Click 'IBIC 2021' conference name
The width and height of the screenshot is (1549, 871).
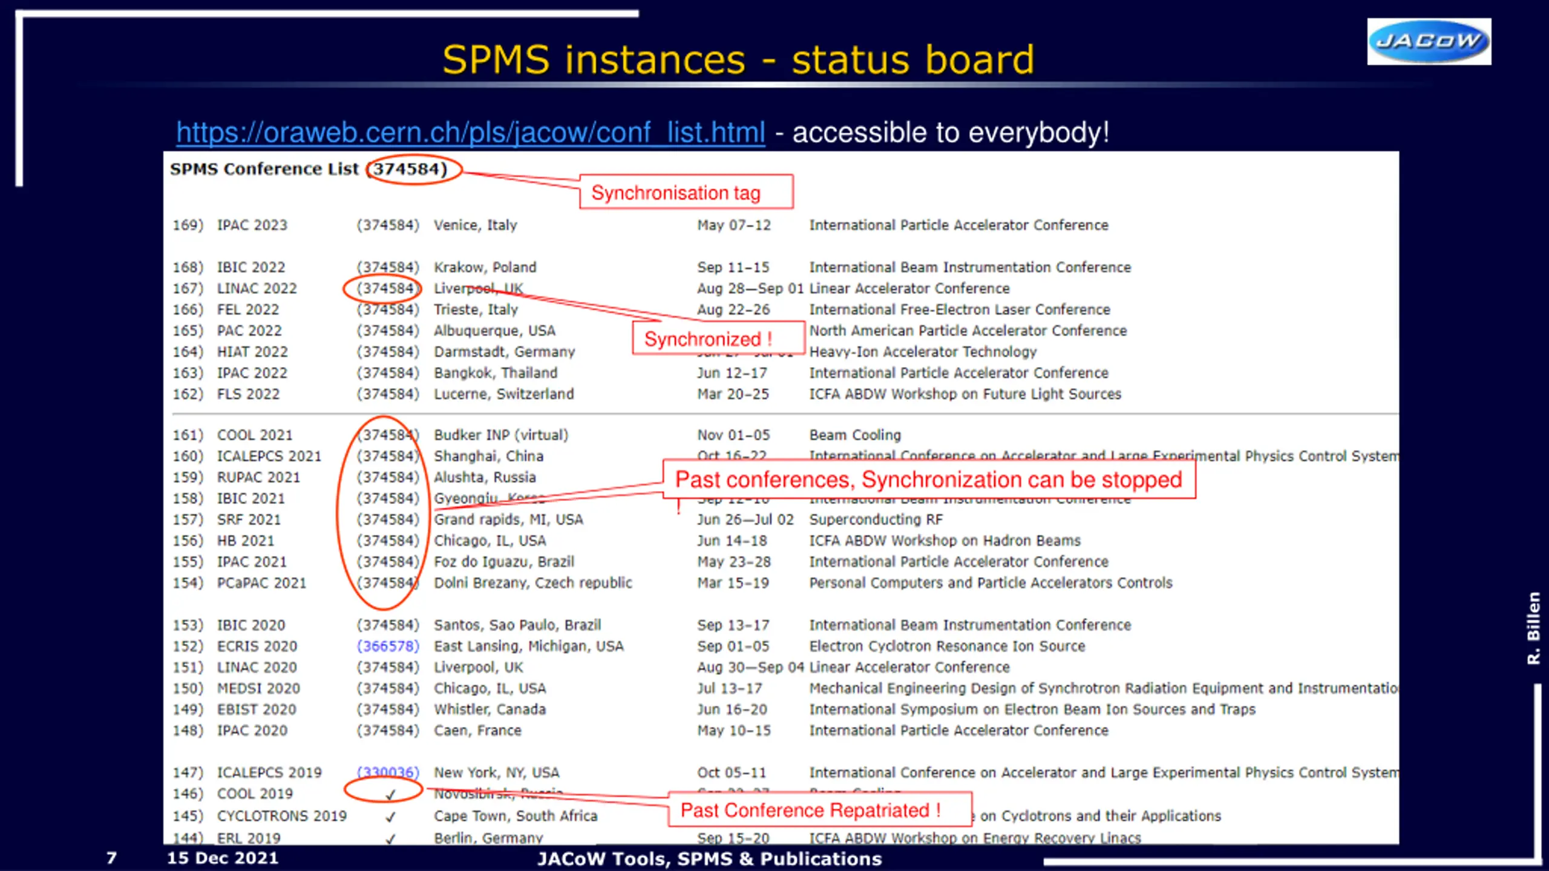click(251, 498)
